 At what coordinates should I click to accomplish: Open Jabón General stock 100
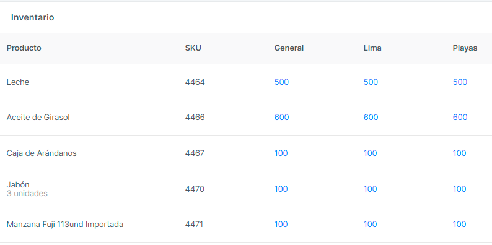coord(281,189)
